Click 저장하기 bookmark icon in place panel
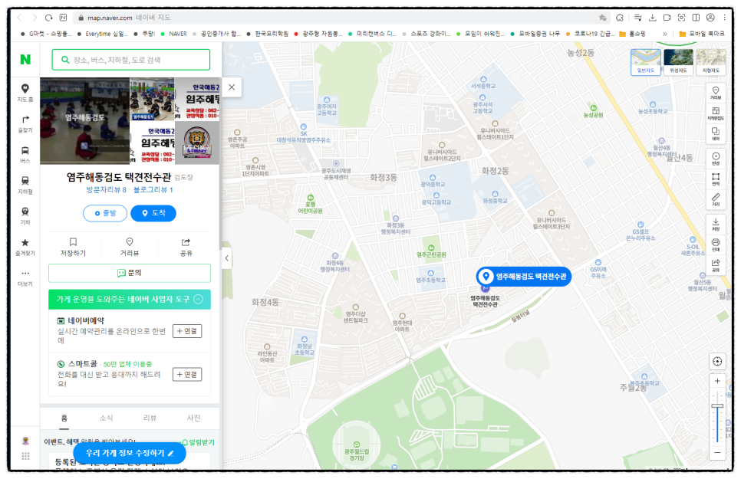This screenshot has width=741, height=479. click(73, 247)
